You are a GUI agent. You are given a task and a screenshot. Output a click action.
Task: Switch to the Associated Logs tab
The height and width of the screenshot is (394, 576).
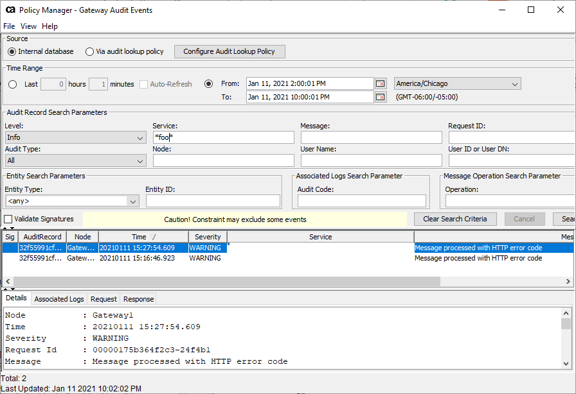[x=59, y=299]
